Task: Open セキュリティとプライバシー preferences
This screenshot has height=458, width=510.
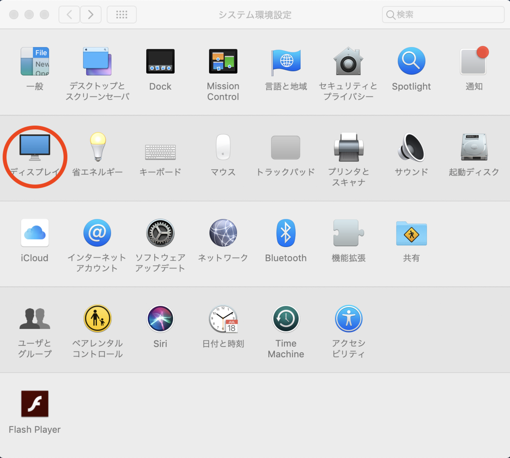Action: coord(348,62)
